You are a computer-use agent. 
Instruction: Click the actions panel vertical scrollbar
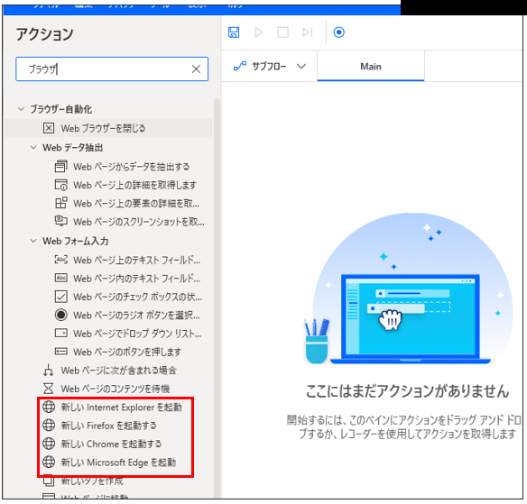[x=217, y=298]
